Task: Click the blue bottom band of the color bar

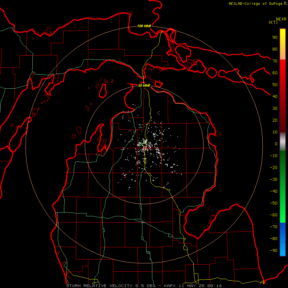Action: coord(283,239)
